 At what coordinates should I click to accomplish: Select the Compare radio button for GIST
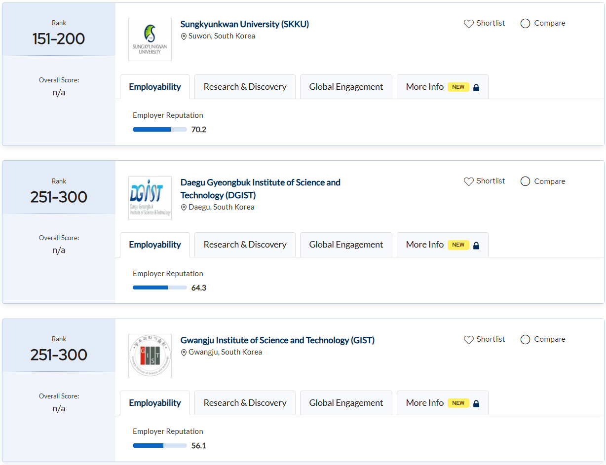(x=526, y=339)
